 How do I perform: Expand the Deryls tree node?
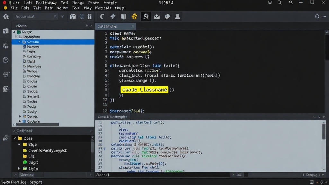click(20, 116)
